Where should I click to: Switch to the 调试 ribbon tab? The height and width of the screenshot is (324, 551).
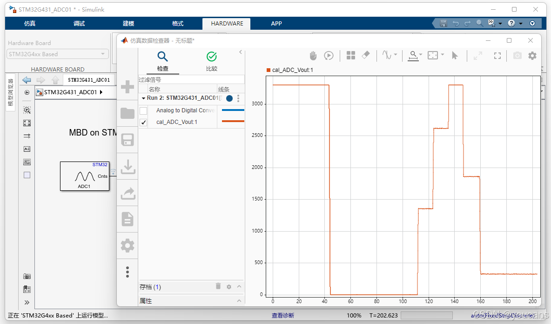click(79, 24)
